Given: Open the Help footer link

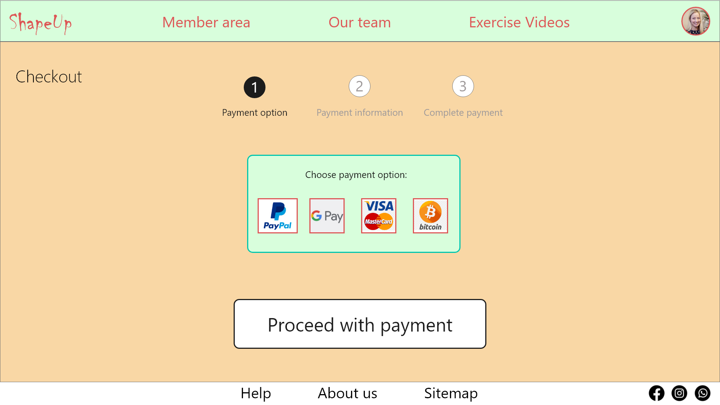Looking at the screenshot, I should pos(256,393).
